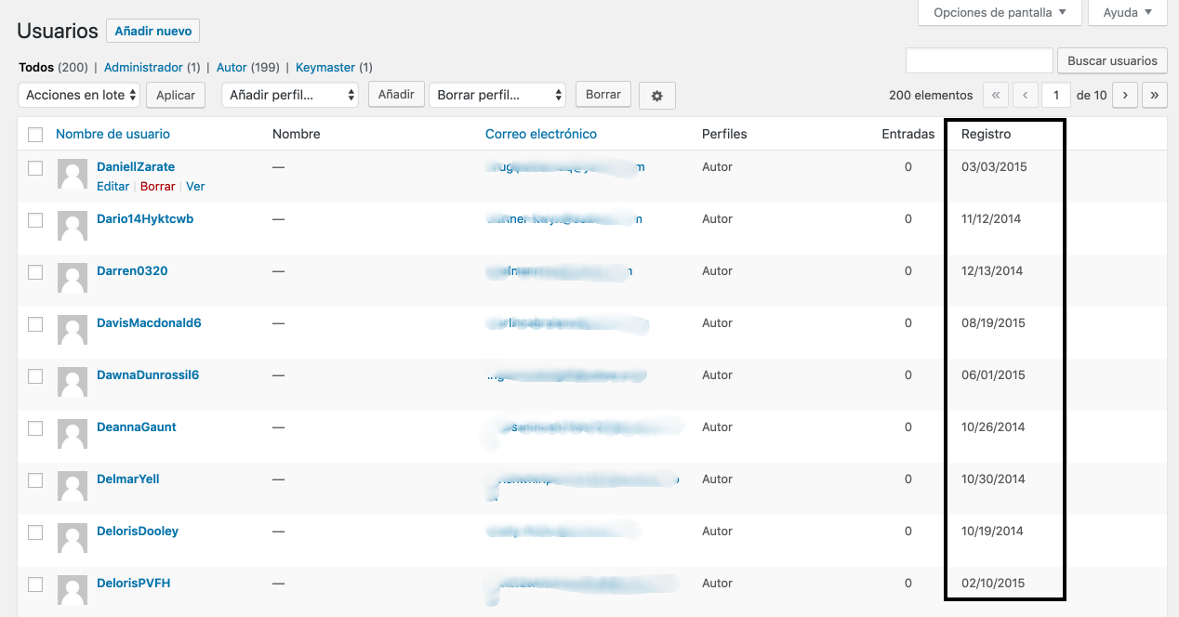Click the DaniellZarate avatar image
Viewport: 1179px width, 617px height.
point(73,175)
